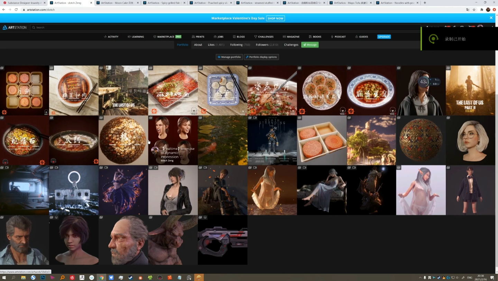Open the woman with 43% HUD overlay thumbnail

coord(421,90)
